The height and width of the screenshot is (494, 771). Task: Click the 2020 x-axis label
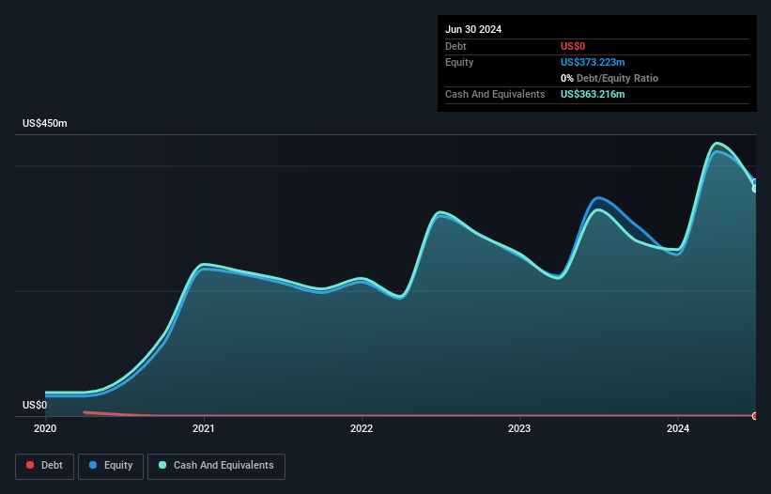pos(45,428)
